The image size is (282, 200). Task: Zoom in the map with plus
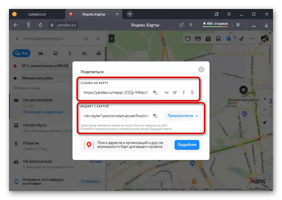[265, 99]
